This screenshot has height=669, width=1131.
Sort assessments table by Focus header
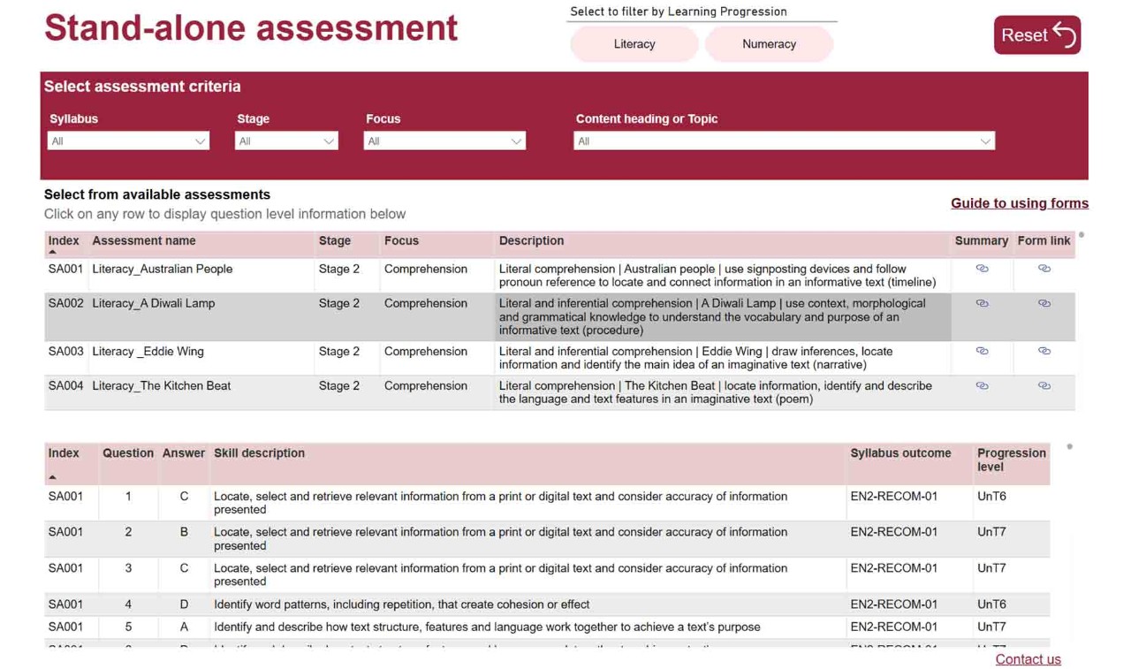click(x=401, y=241)
